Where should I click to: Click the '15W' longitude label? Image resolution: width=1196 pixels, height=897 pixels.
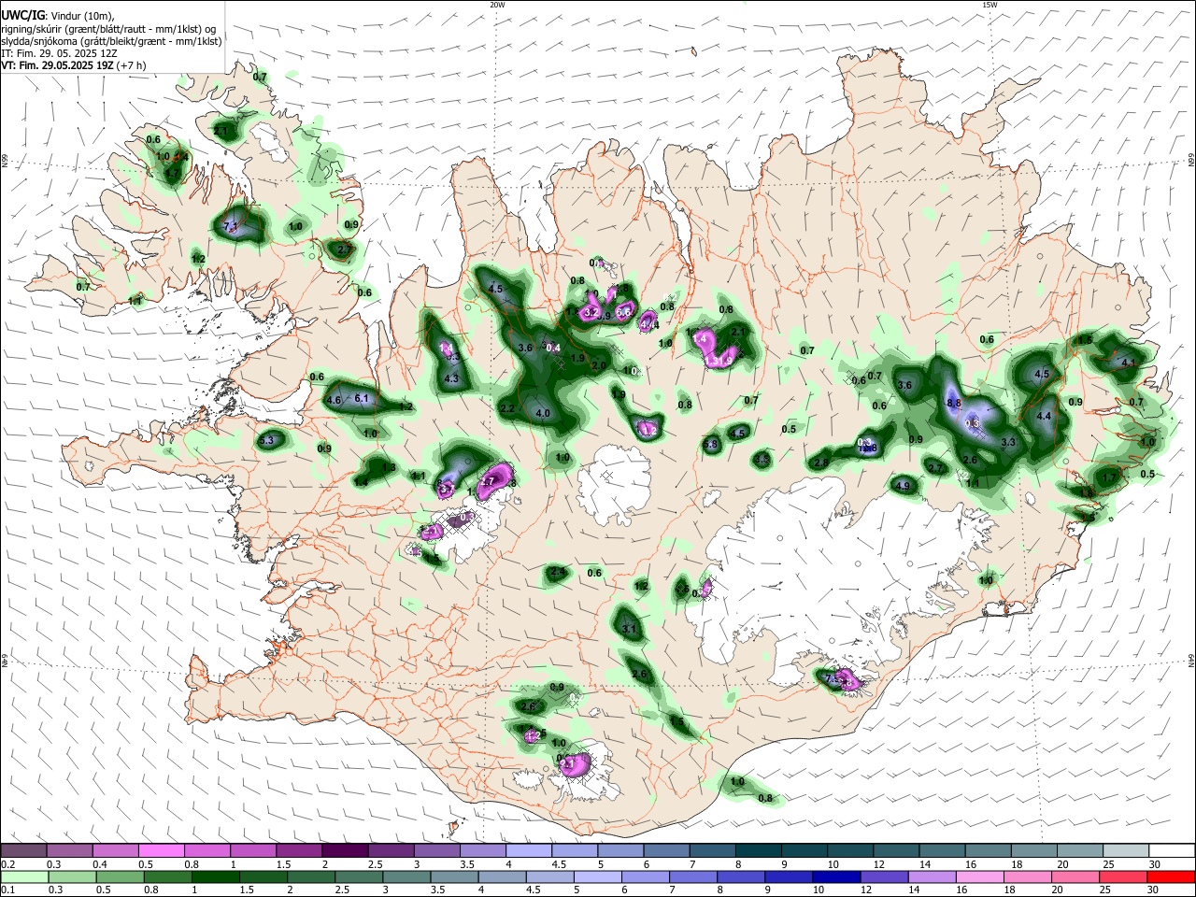[990, 5]
